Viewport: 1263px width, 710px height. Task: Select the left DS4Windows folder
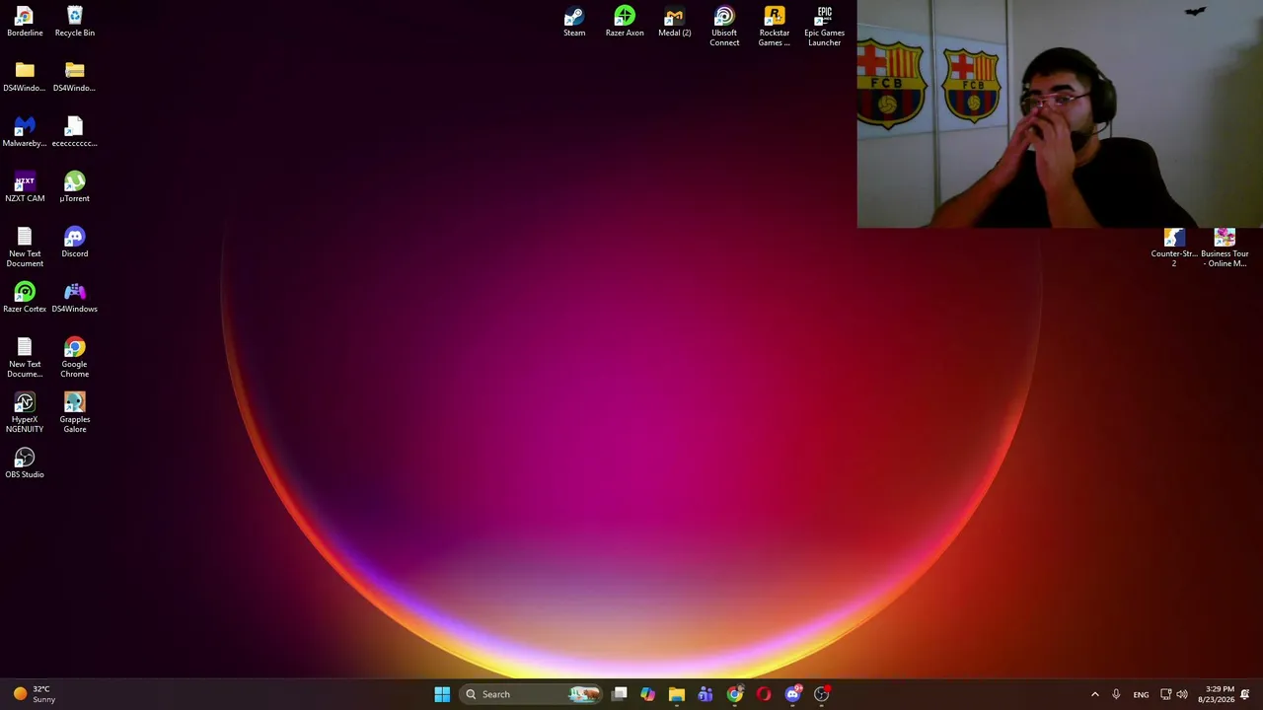coord(25,77)
